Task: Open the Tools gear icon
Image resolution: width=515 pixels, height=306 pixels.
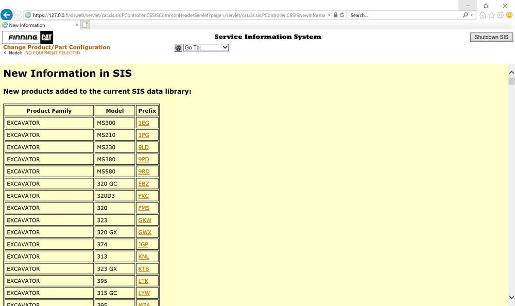Action: click(500, 15)
